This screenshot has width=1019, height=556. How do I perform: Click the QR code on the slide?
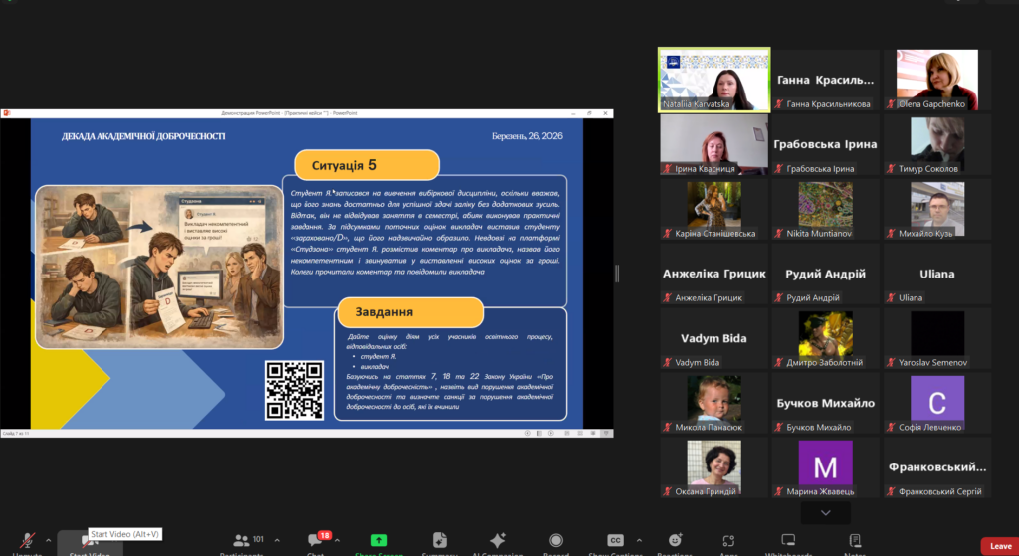[294, 389]
